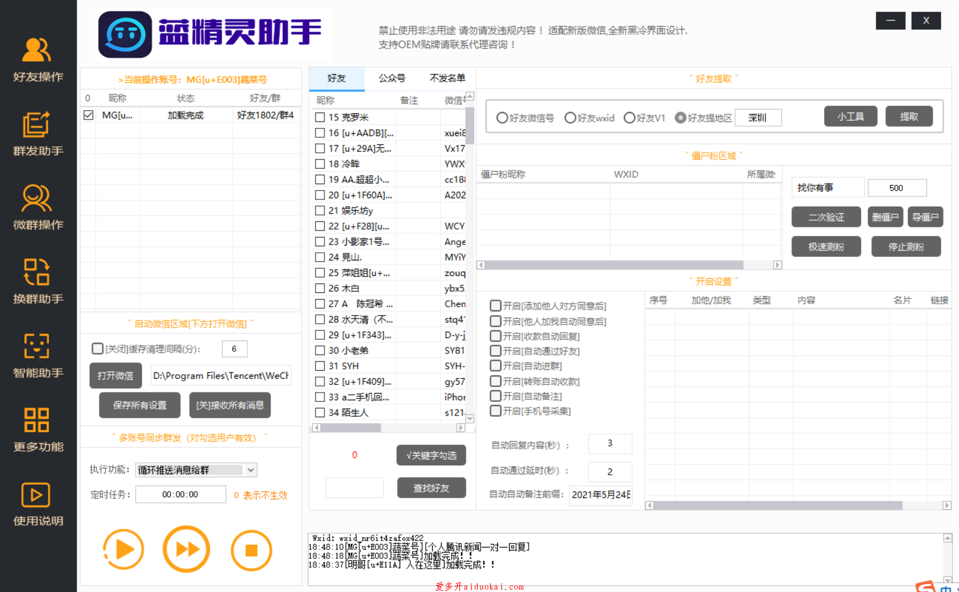Toggle the MG[u... account row checkbox
Screen dimensions: 959x592
pyautogui.click(x=88, y=115)
